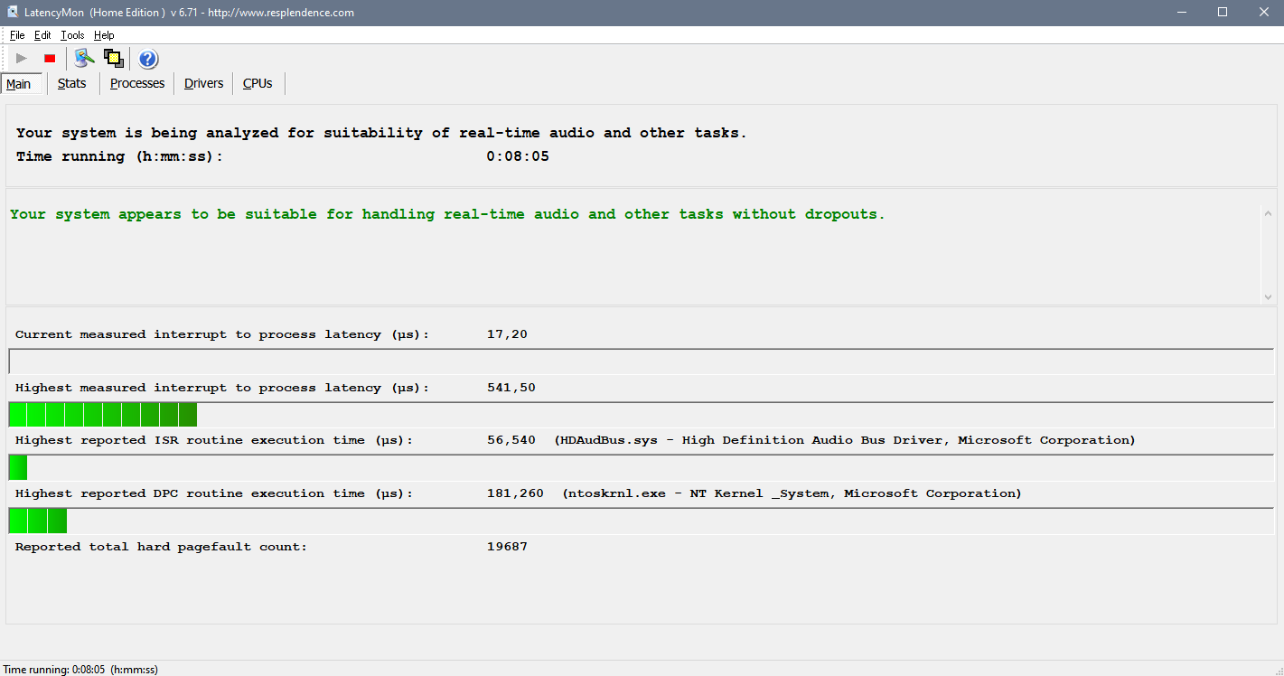This screenshot has width=1284, height=676.
Task: Click the LatencyMon app icon in title bar
Action: (13, 13)
